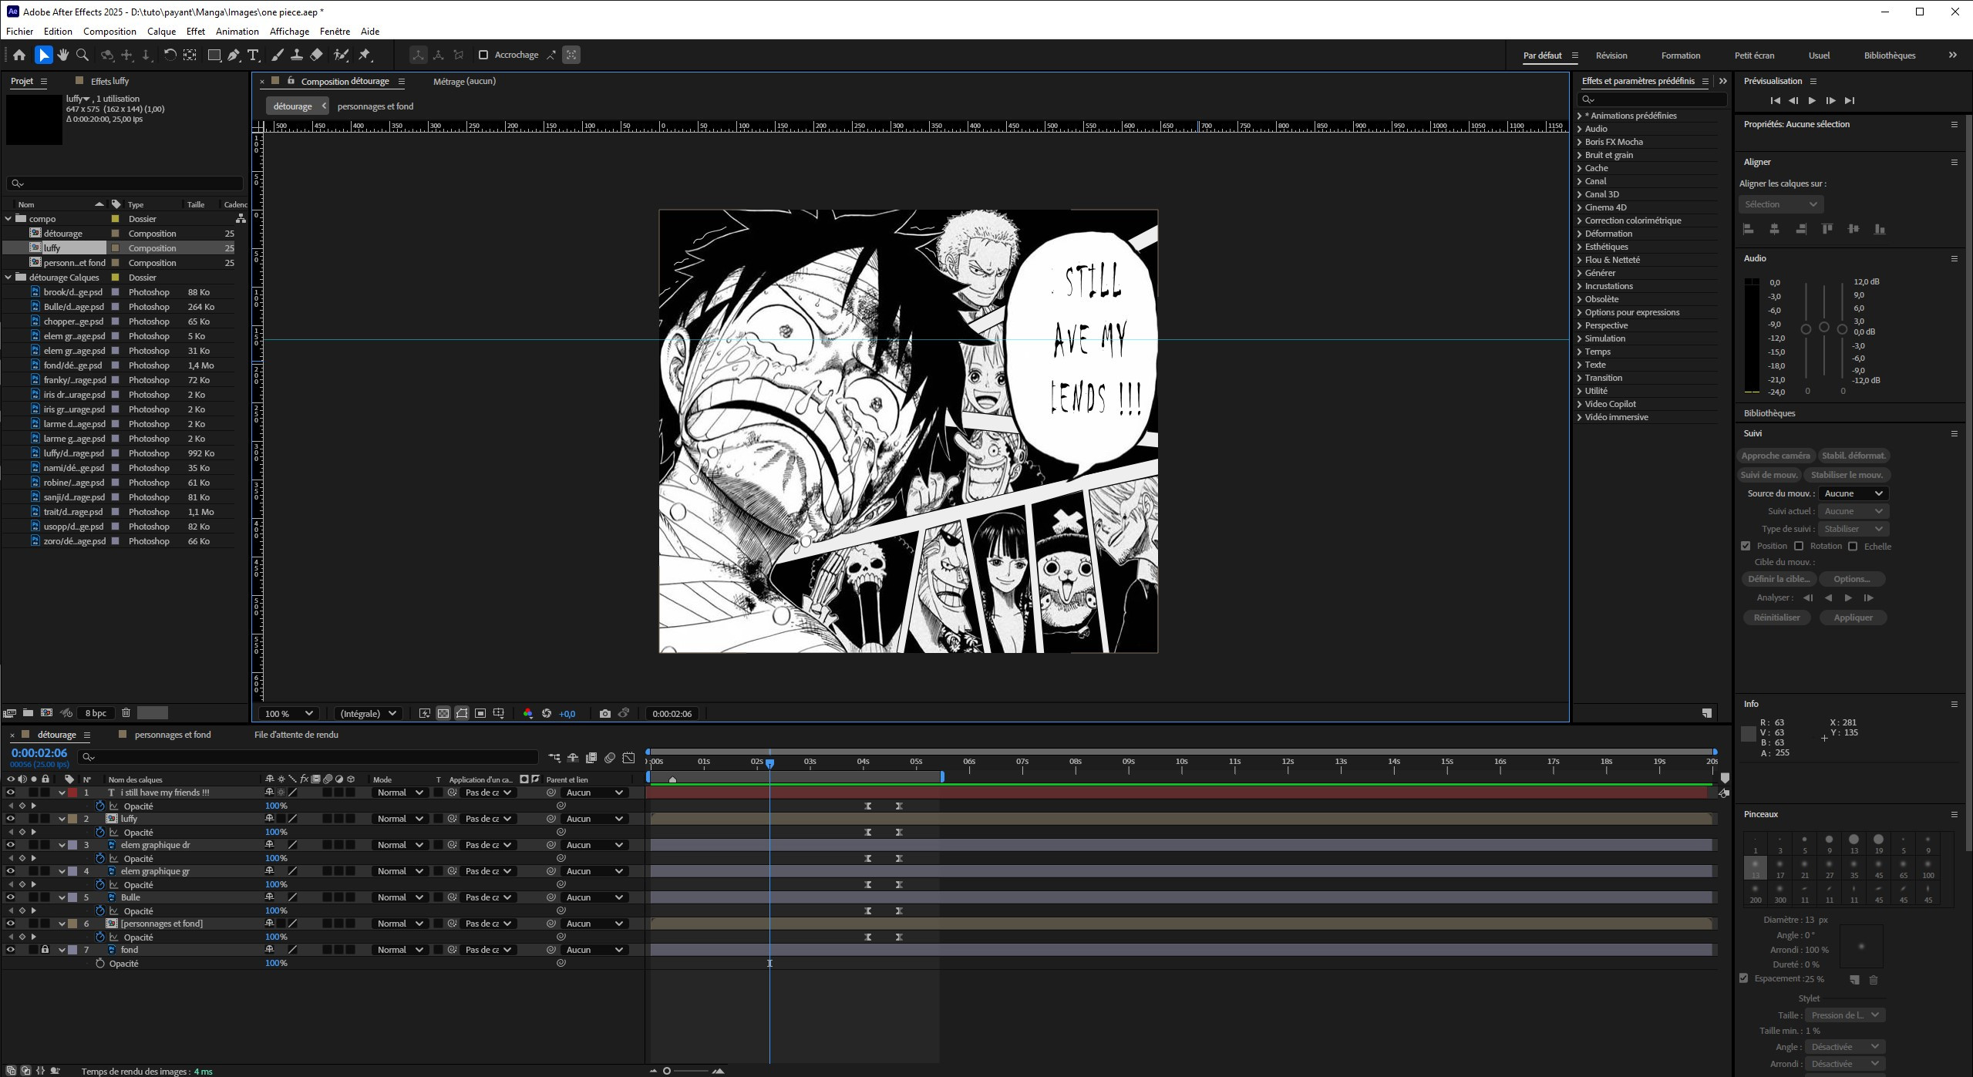Jump to first frame in Prévisualisation

click(x=1775, y=100)
